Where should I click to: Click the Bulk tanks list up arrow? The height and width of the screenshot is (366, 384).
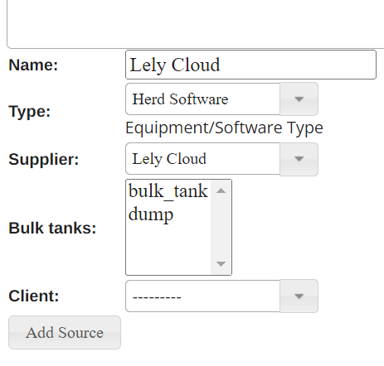point(221,190)
